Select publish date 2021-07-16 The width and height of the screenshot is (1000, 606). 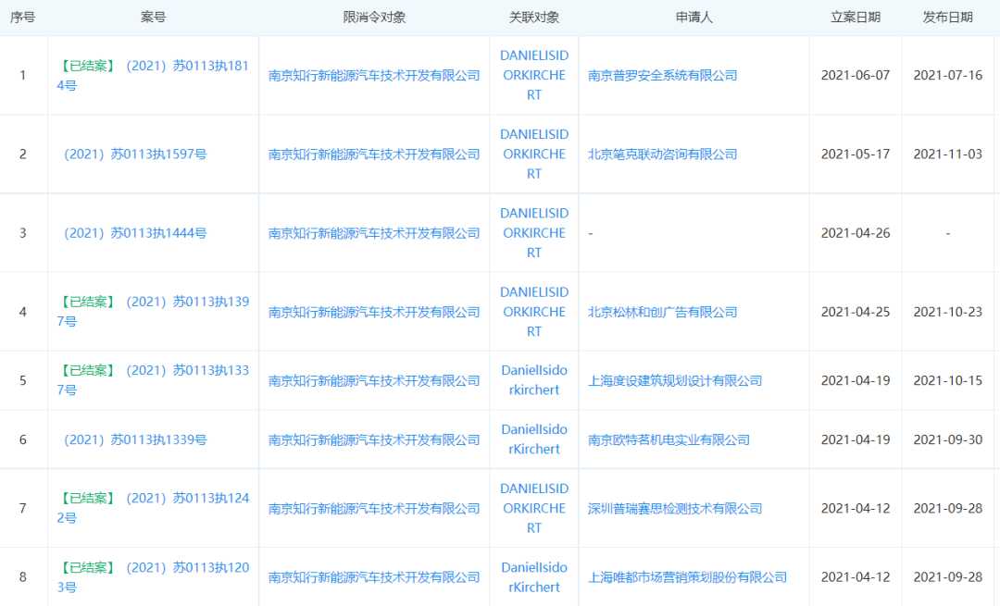948,75
